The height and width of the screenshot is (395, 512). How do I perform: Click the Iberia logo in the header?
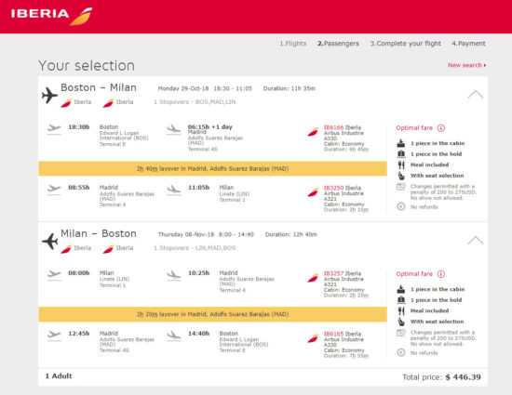coord(51,16)
